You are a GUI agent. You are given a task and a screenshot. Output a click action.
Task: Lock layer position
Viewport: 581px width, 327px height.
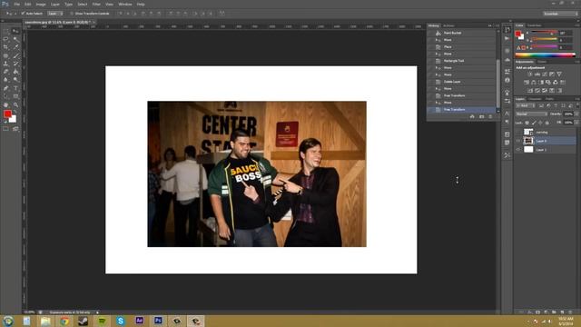(540, 123)
